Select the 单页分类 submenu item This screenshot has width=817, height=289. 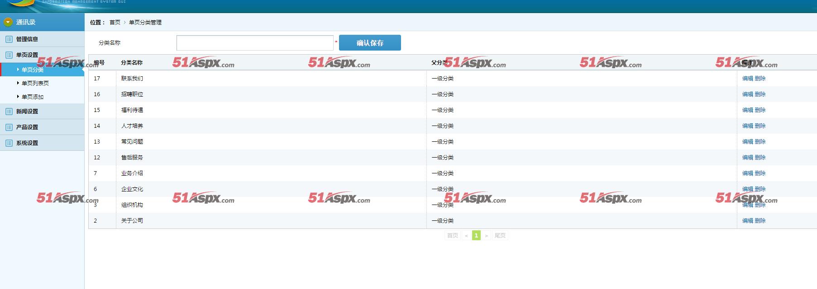click(33, 70)
